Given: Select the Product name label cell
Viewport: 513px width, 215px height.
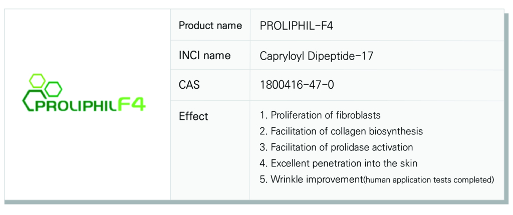Looking at the screenshot, I should click(x=210, y=25).
